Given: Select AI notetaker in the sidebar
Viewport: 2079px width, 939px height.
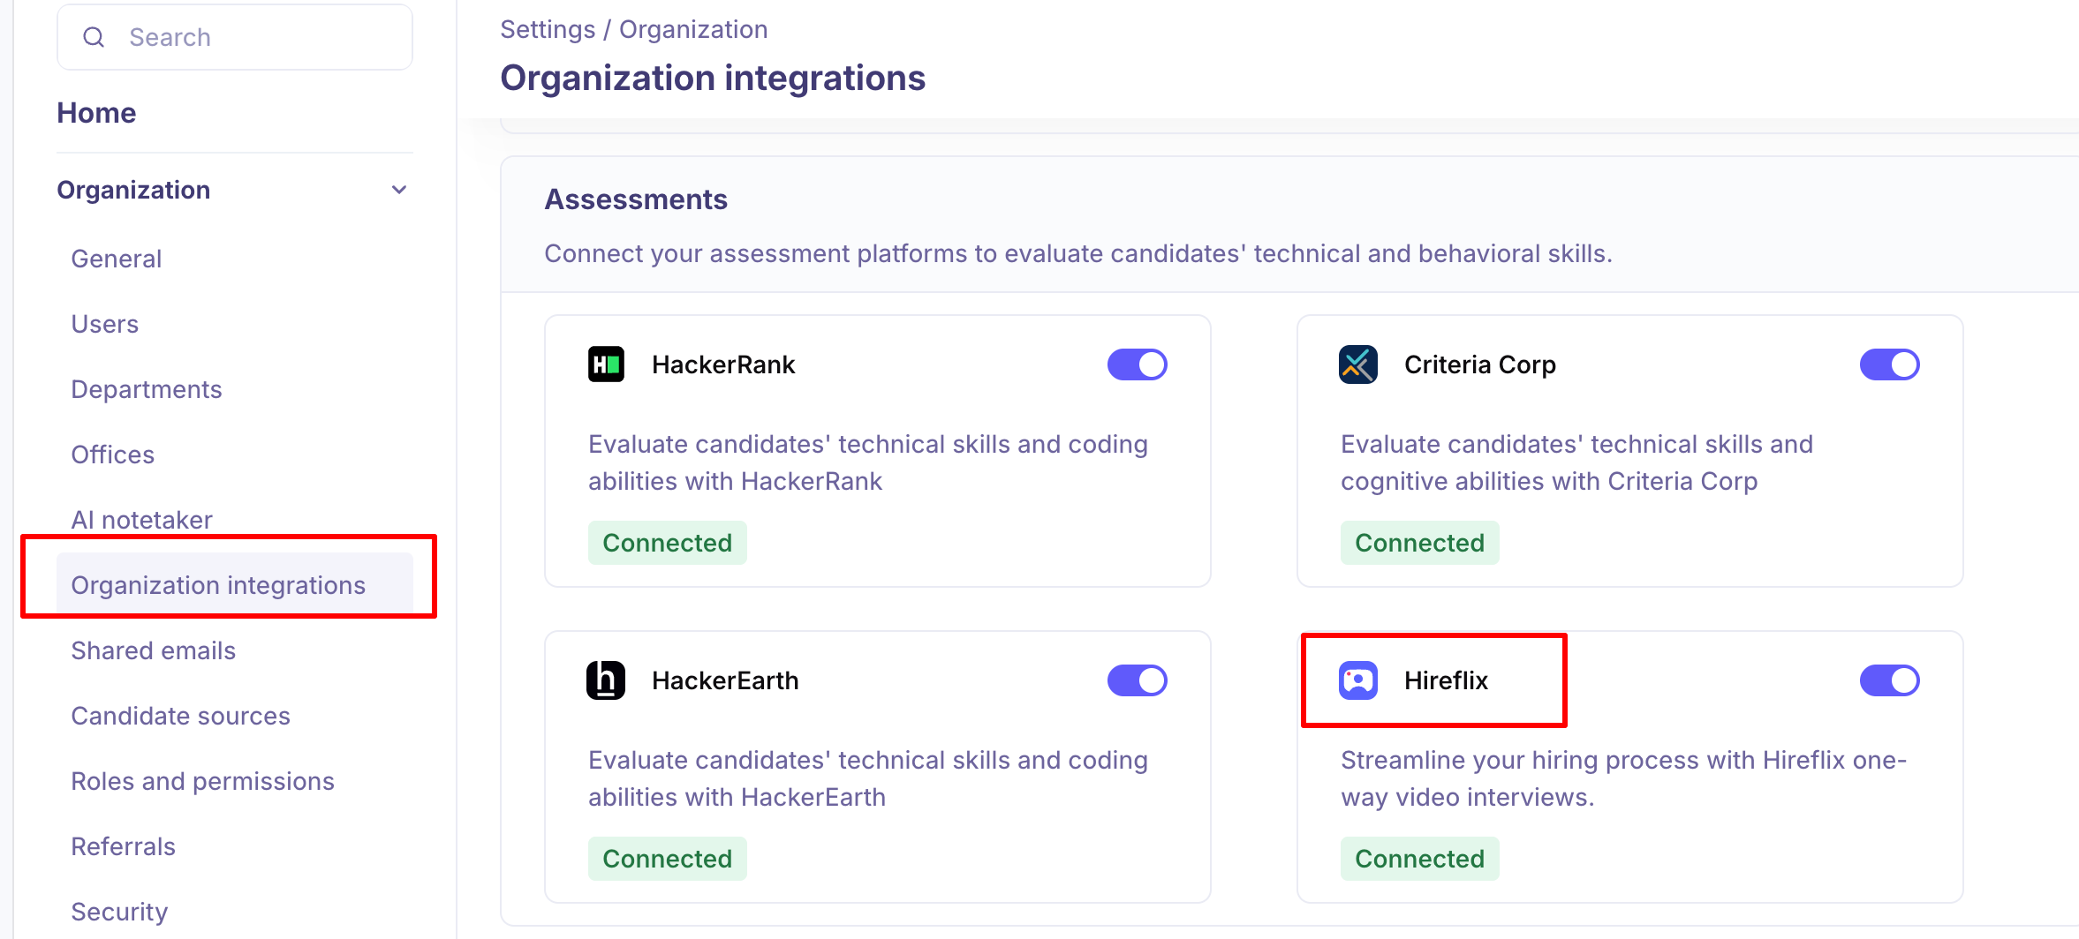Looking at the screenshot, I should [x=142, y=520].
